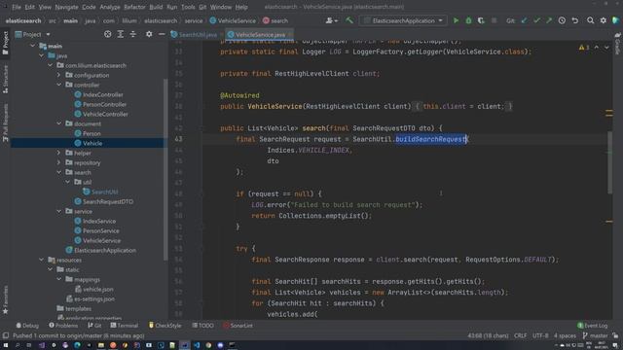Open Debug tool window

(x=27, y=326)
